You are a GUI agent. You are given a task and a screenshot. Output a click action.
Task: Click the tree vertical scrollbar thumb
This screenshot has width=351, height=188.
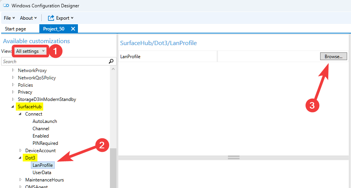coord(113,168)
